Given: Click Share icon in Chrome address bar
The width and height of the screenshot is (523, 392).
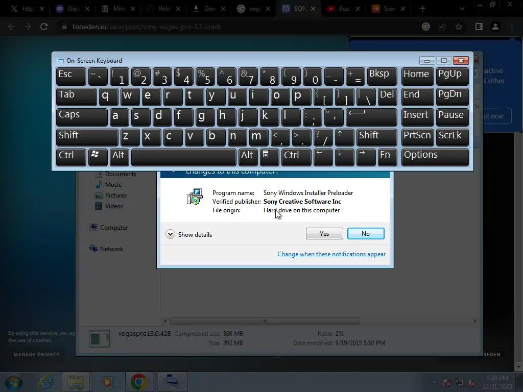Looking at the screenshot, I should (442, 27).
